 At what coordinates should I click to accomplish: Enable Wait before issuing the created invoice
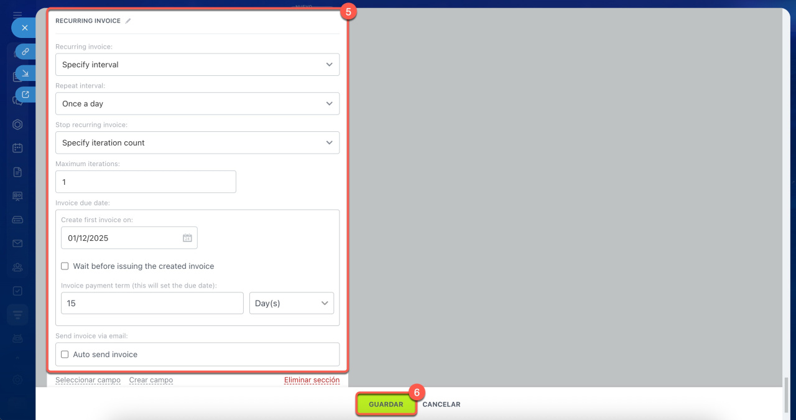pos(65,266)
